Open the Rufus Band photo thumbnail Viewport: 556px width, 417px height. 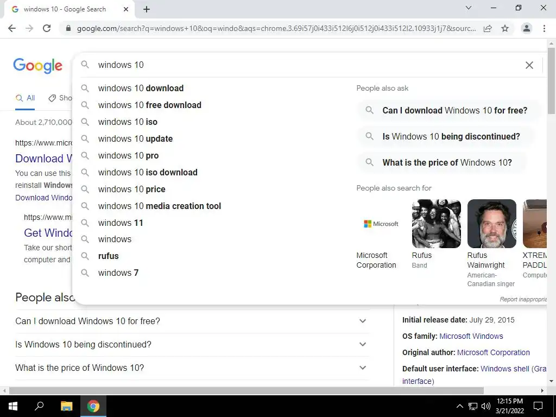[437, 224]
